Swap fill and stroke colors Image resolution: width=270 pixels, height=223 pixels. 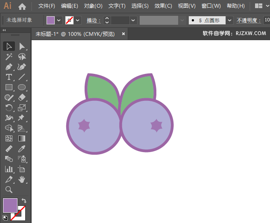[x=24, y=200]
